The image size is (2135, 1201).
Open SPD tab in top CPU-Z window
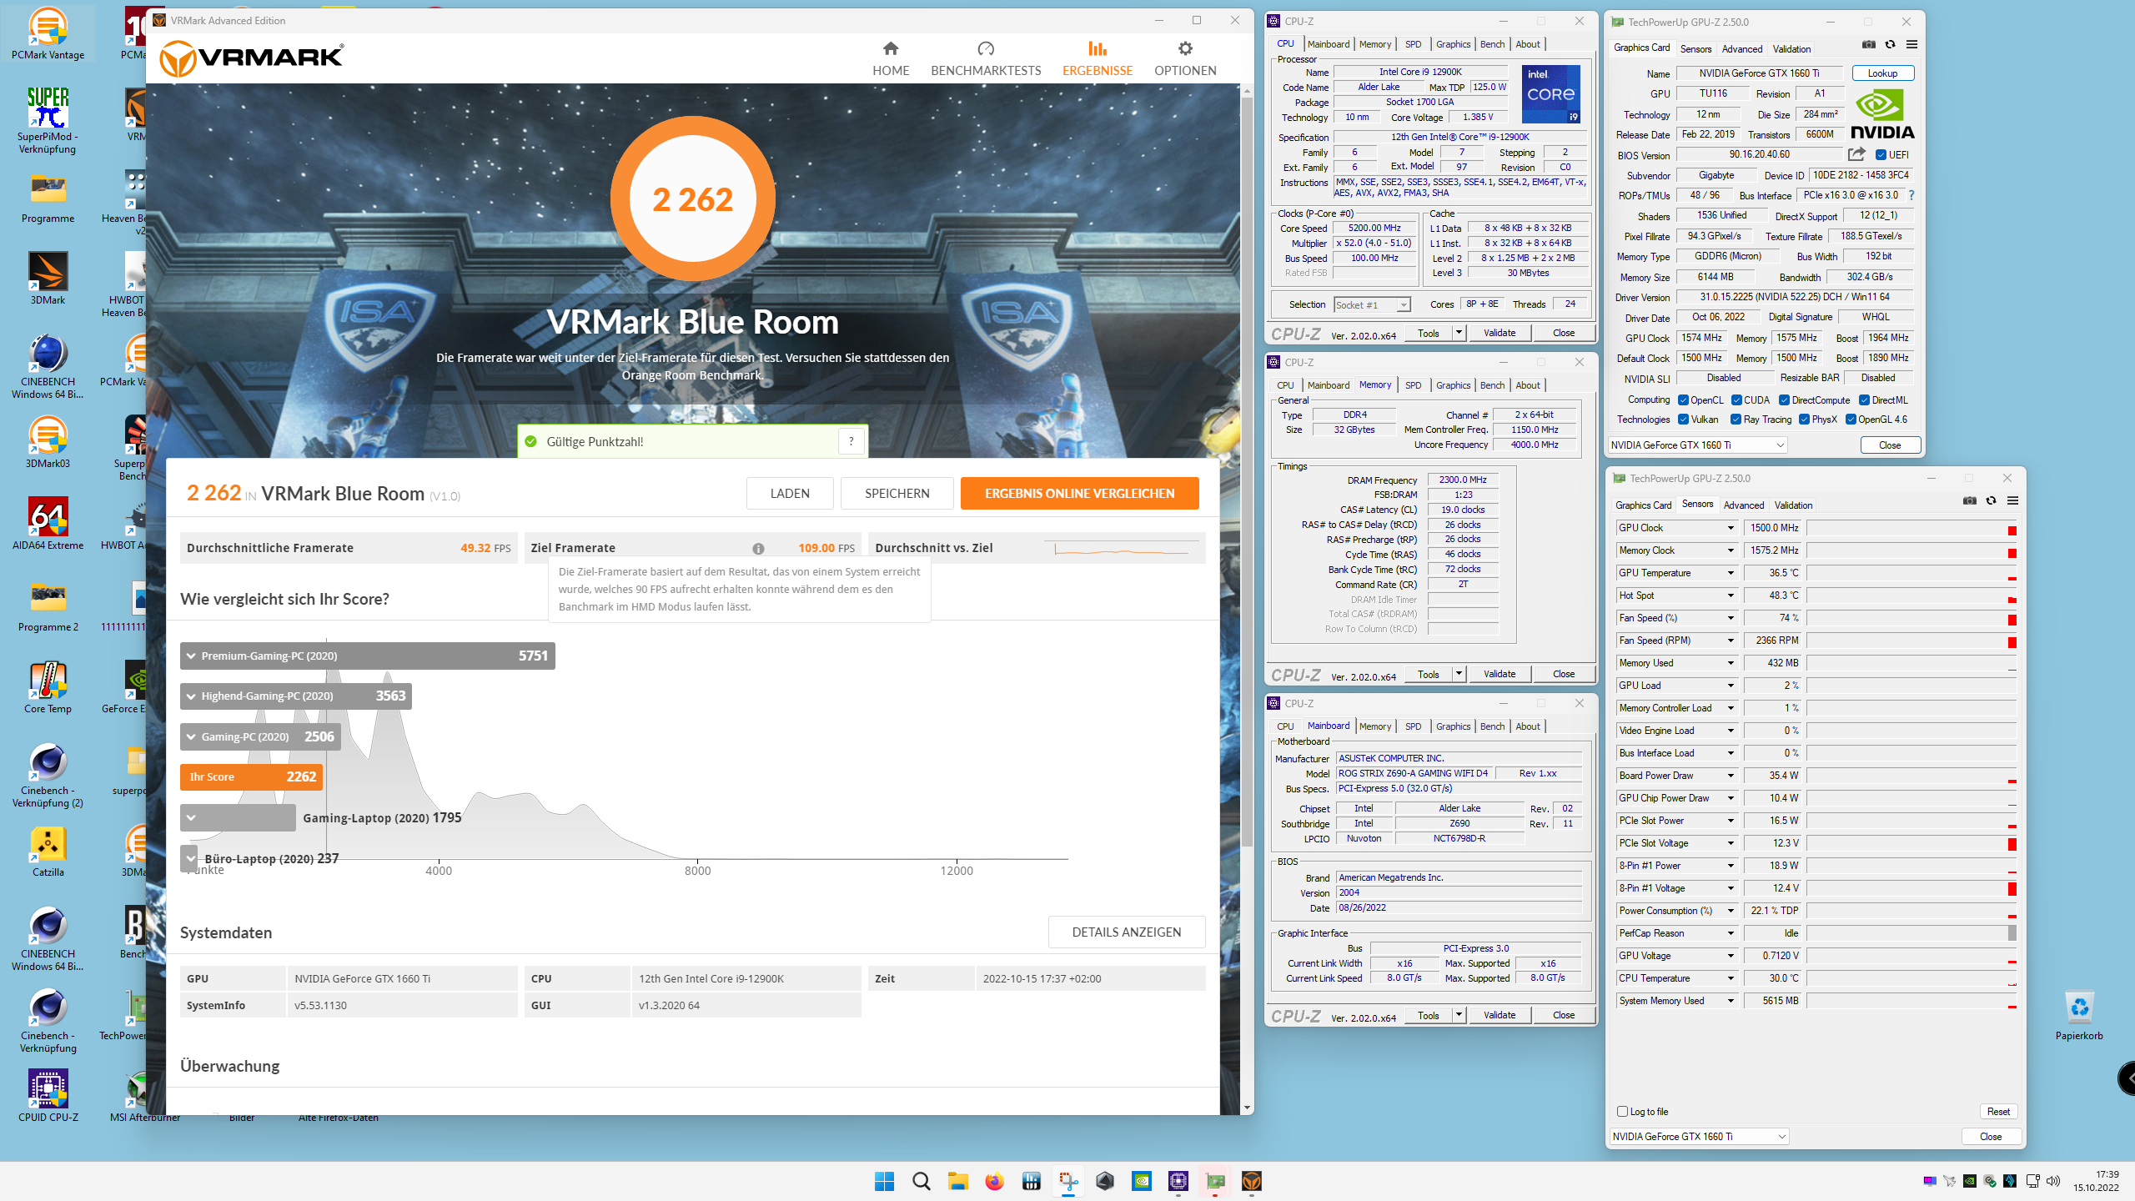tap(1413, 44)
